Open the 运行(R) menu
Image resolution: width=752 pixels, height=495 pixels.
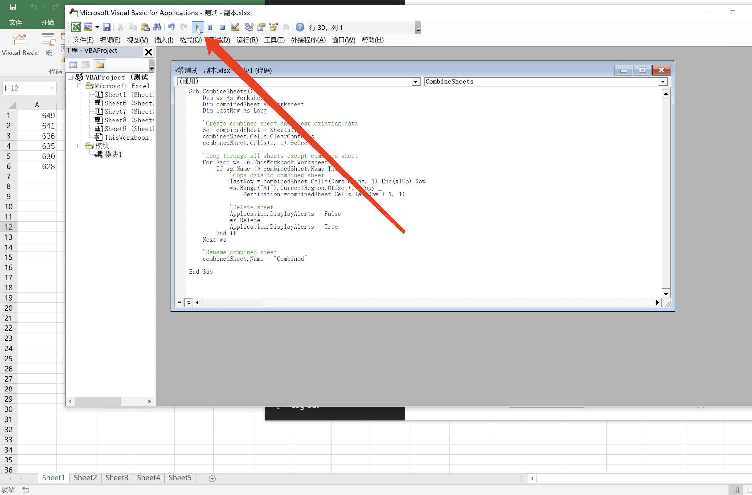[x=247, y=40]
